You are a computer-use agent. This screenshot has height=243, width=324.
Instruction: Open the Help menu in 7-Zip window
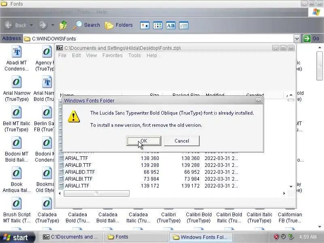pos(151,55)
